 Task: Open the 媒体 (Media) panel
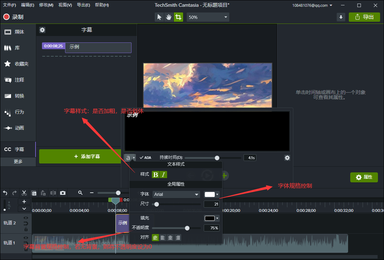(x=17, y=31)
